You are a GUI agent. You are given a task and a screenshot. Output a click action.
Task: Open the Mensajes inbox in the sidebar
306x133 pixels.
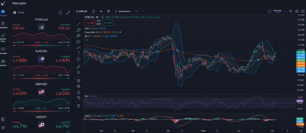click(3, 51)
